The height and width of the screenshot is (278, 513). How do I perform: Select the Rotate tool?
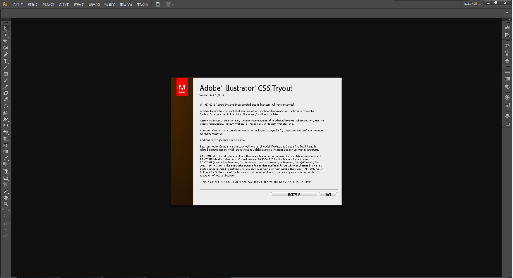(x=6, y=106)
